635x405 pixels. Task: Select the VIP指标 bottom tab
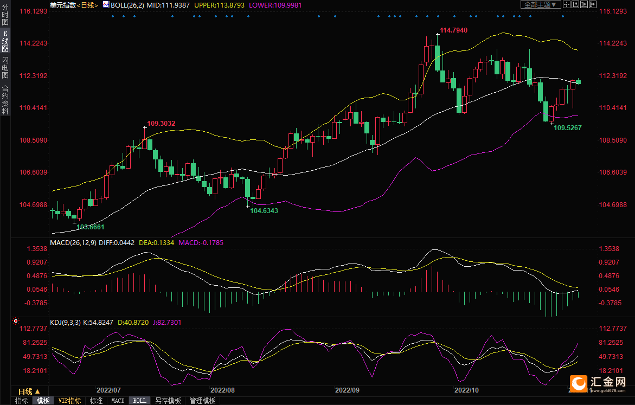pos(69,401)
